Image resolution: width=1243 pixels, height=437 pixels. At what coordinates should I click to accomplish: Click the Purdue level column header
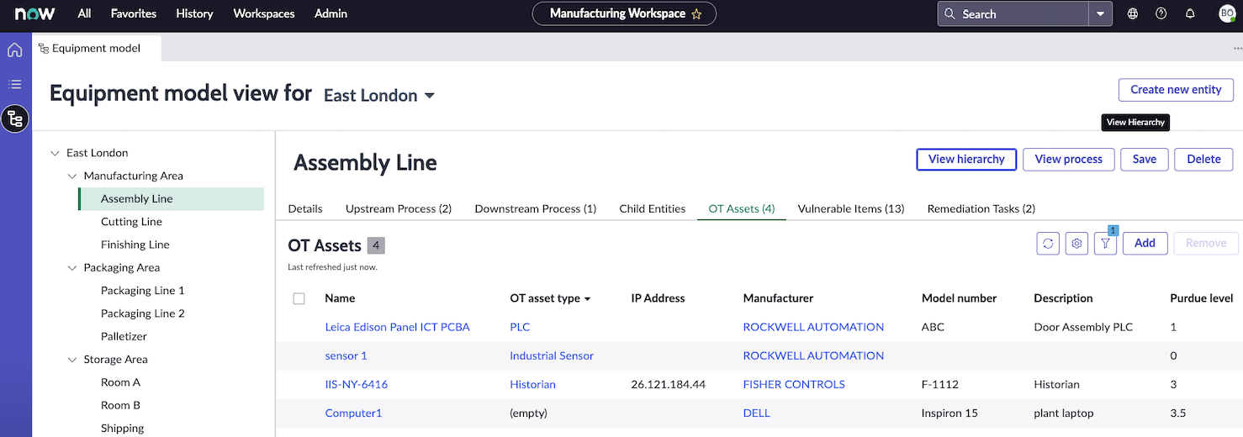coord(1202,298)
